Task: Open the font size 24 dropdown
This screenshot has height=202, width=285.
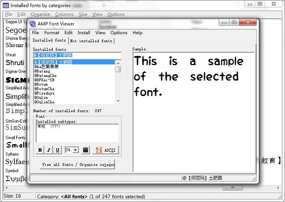Action: click(x=76, y=150)
